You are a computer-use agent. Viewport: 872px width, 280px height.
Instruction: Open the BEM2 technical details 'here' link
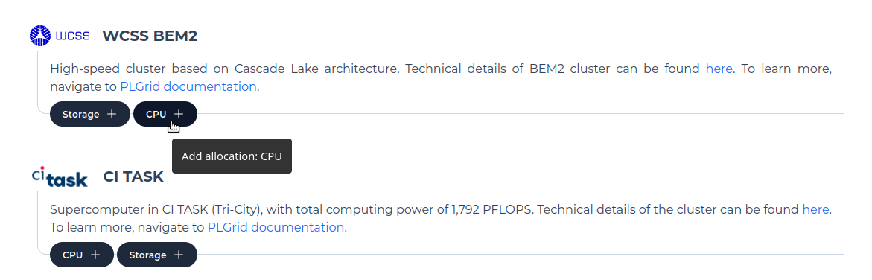(719, 69)
